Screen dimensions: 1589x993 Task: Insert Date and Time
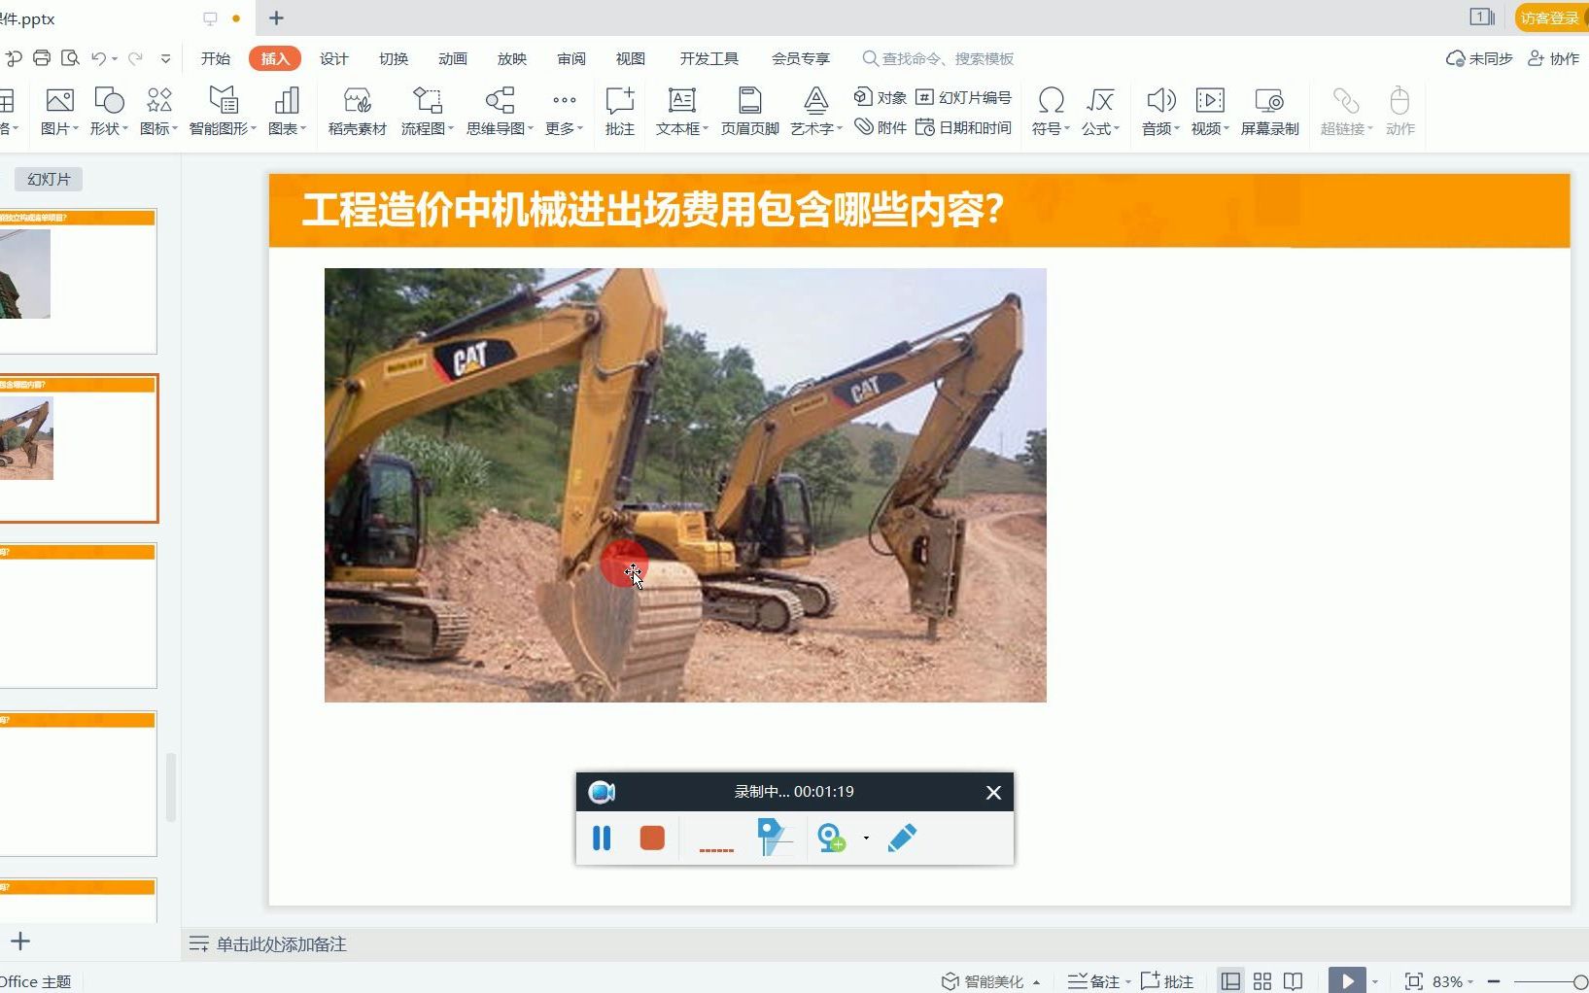[963, 127]
